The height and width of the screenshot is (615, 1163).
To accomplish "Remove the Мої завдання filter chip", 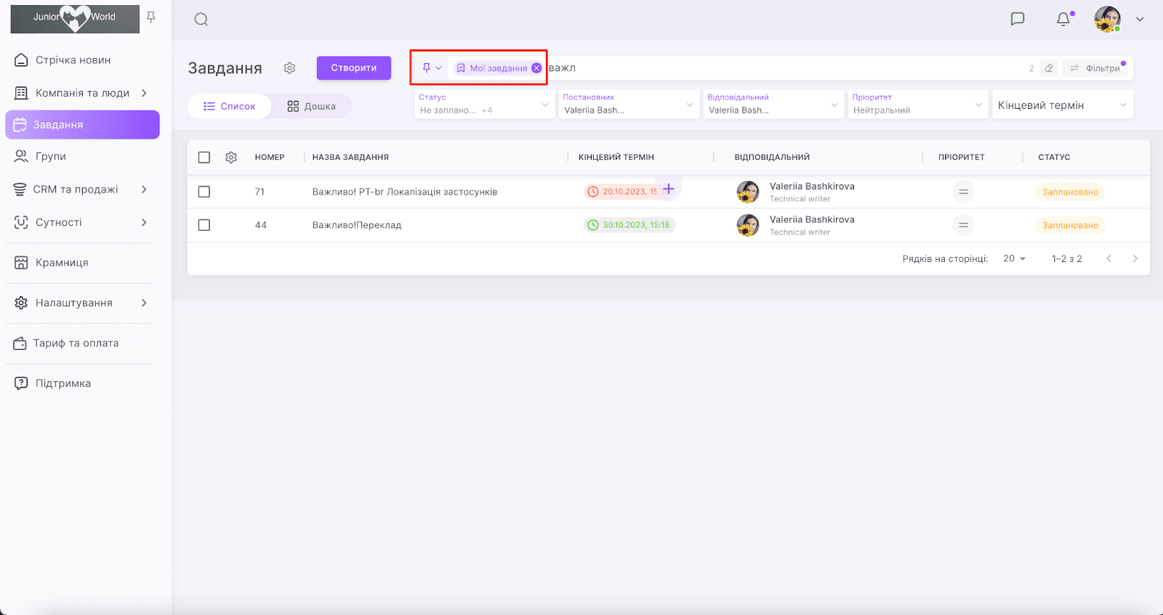I will tap(536, 68).
